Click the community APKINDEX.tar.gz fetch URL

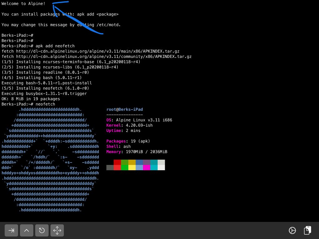coord(104,56)
